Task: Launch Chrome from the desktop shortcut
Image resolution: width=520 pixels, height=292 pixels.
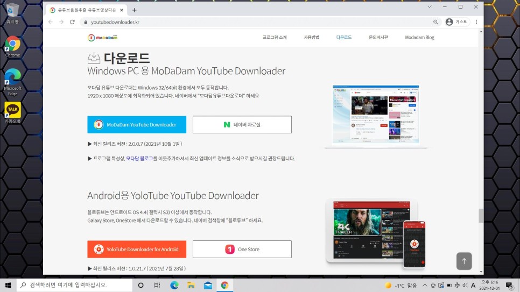Action: click(x=12, y=46)
